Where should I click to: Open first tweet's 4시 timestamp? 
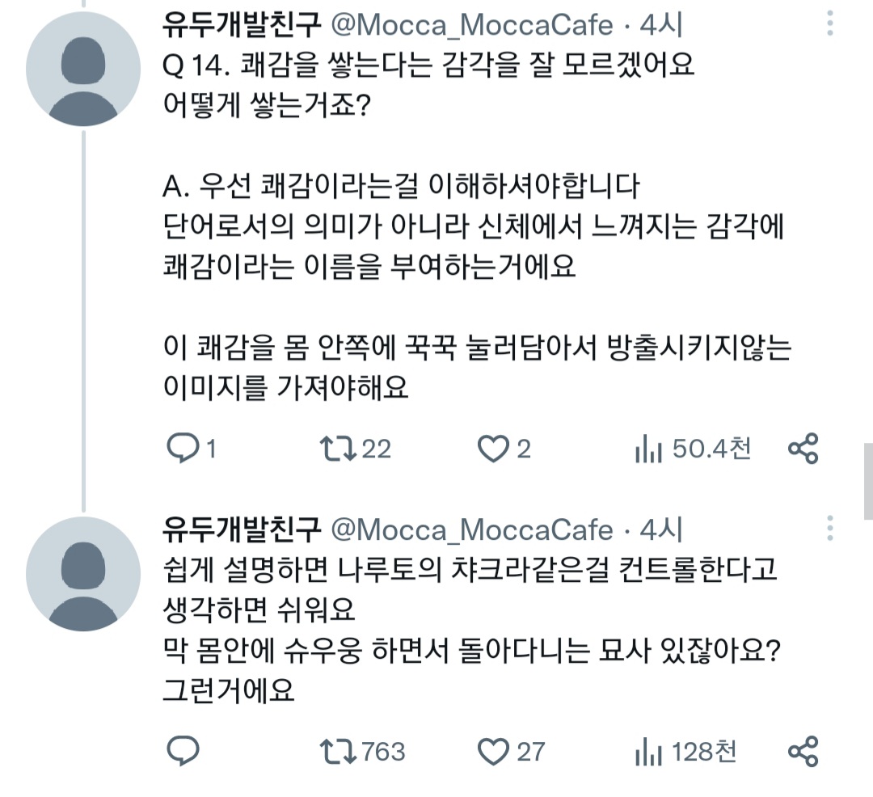coord(661,25)
